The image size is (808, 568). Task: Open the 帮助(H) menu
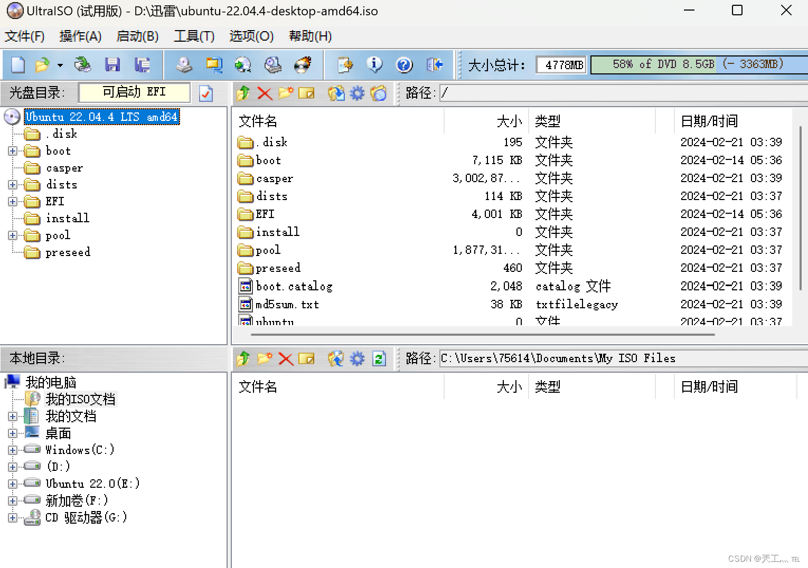point(310,36)
